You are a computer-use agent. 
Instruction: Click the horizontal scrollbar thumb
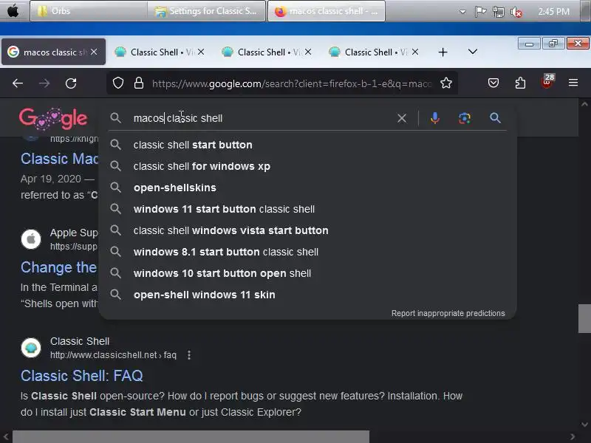[x=191, y=436]
